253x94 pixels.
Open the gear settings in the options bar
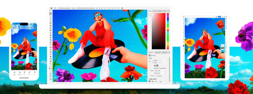coord(122,8)
